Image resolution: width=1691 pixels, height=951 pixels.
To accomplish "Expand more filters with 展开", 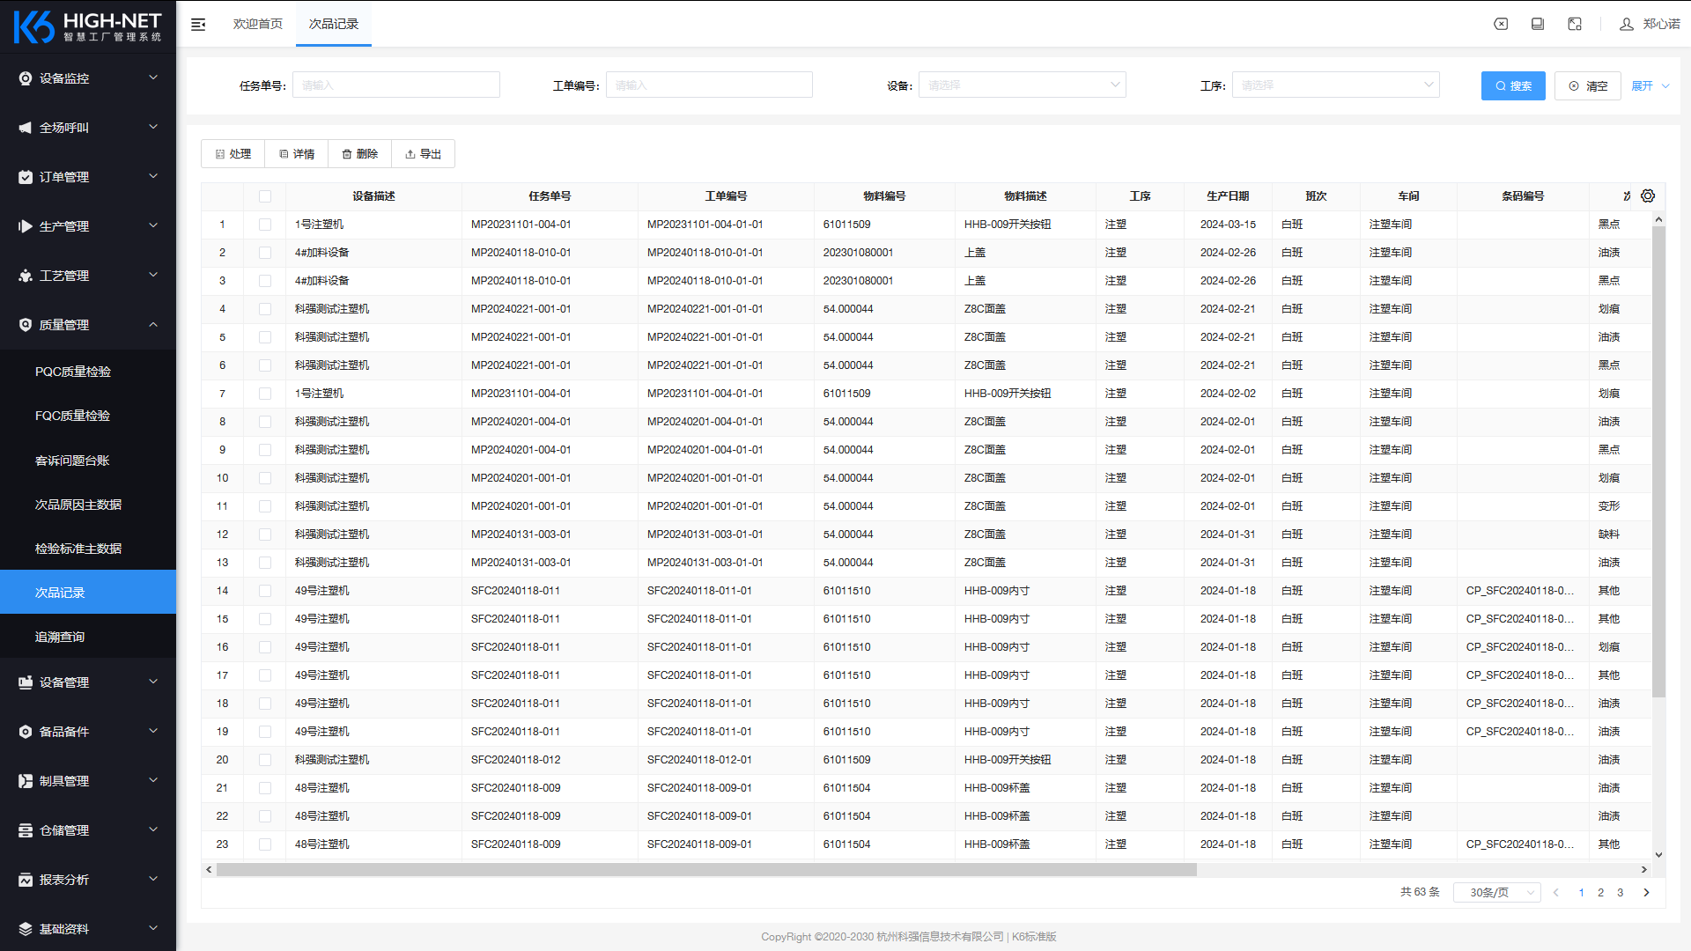I will click(x=1650, y=85).
